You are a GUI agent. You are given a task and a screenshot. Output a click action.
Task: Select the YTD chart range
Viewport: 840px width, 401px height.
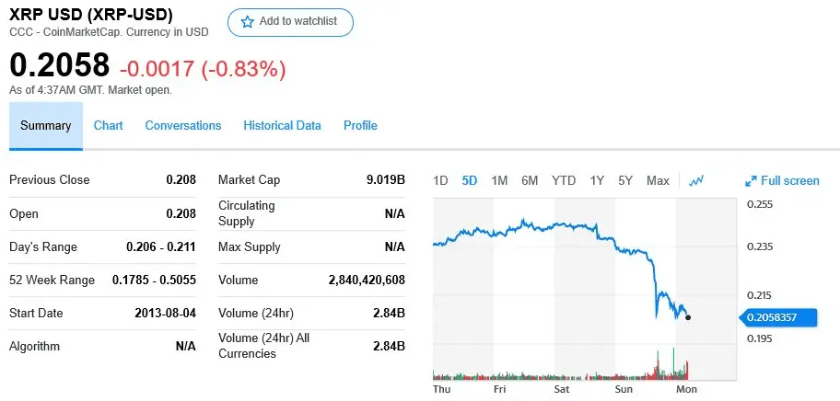tap(564, 180)
